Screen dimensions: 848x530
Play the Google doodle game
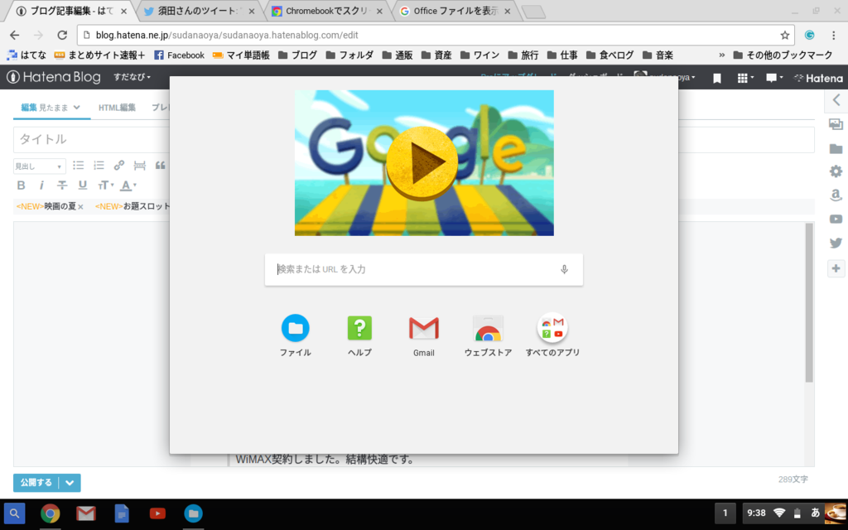(x=422, y=162)
